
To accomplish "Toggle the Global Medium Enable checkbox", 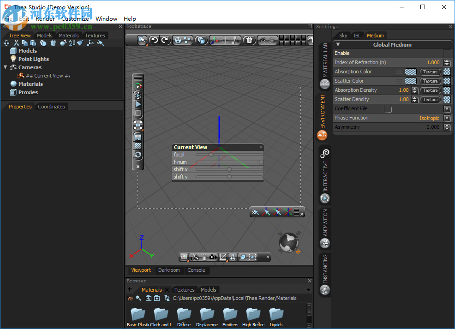I will 447,53.
